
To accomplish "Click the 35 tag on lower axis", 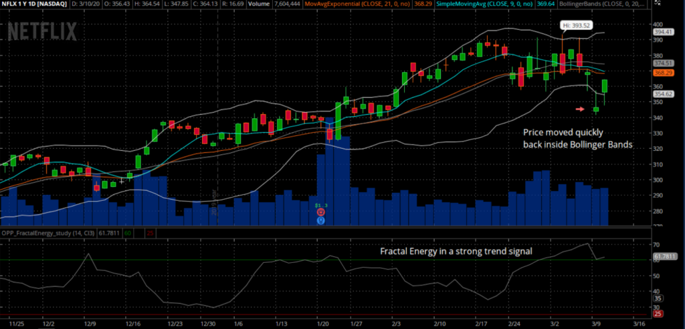I will point(659,298).
